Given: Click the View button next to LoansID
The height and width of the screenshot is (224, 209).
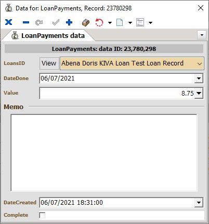Looking at the screenshot, I should click(49, 63).
